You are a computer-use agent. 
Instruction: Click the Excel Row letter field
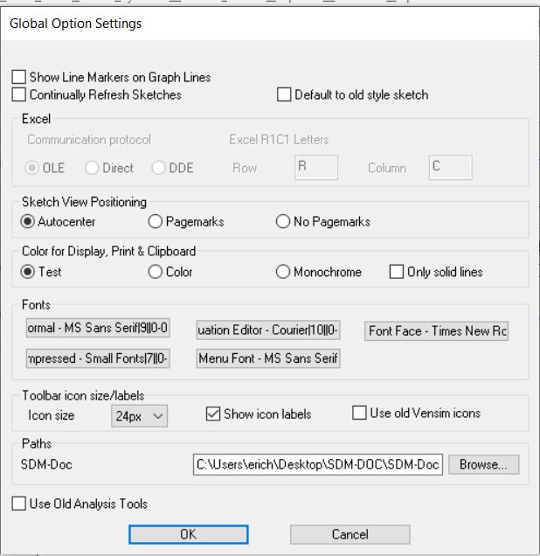(x=316, y=167)
